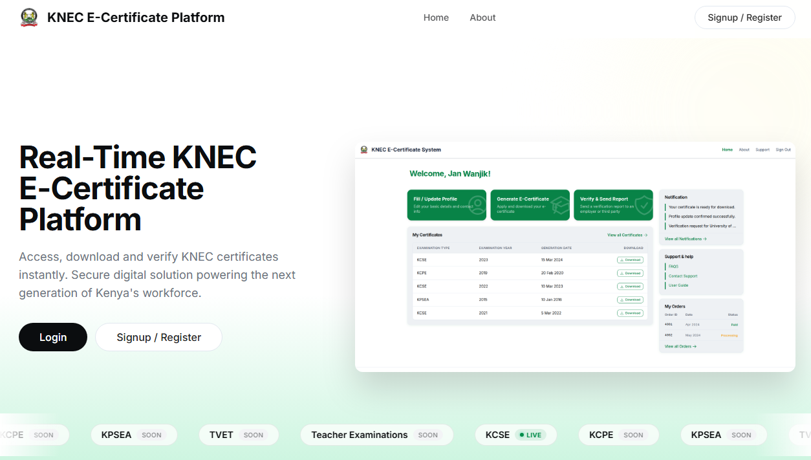This screenshot has height=460, width=811.
Task: Click Home in the preview's navigation bar
Action: [728, 149]
